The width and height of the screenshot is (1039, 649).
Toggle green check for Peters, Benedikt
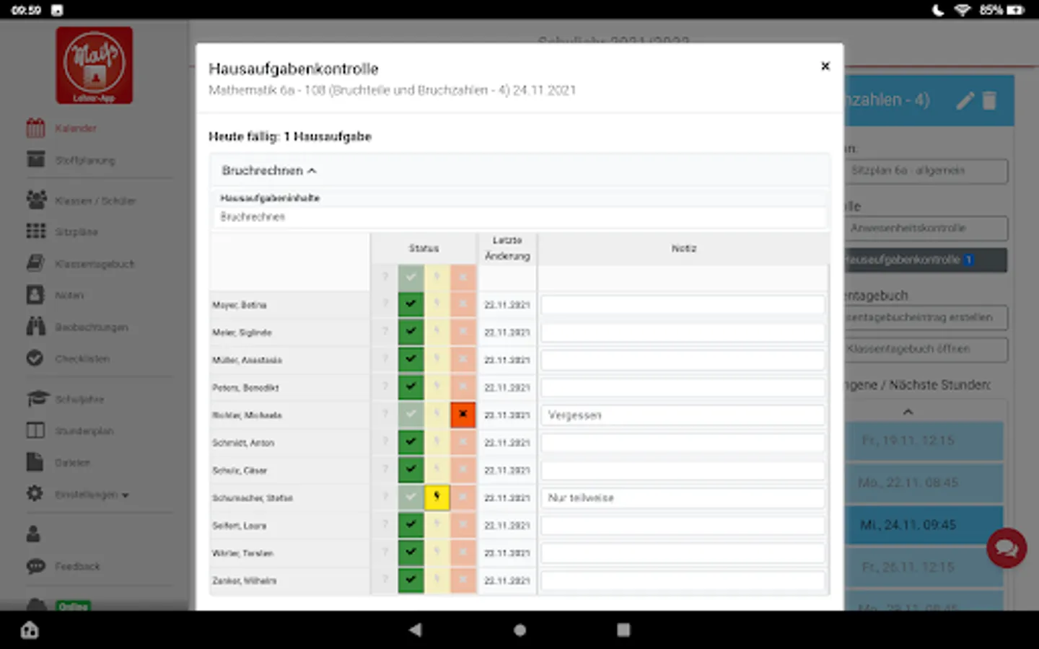pos(411,387)
